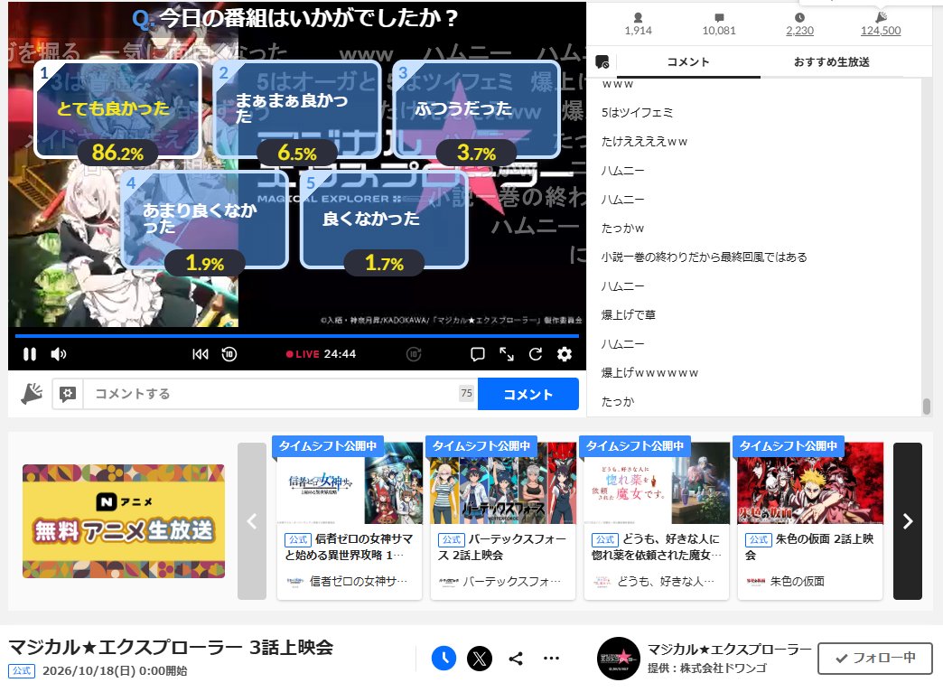Click comment 爆上げwwwwww
Image resolution: width=943 pixels, height=692 pixels.
click(649, 373)
